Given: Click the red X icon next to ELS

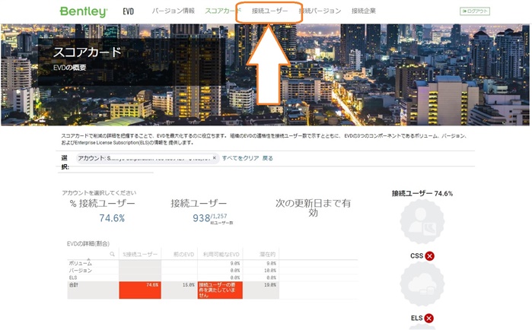Looking at the screenshot, I should (428, 318).
